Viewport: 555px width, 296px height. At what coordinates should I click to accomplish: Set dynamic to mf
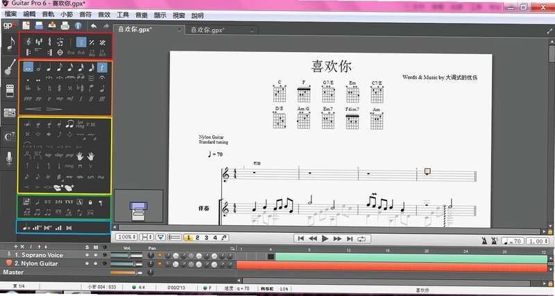click(x=70, y=98)
